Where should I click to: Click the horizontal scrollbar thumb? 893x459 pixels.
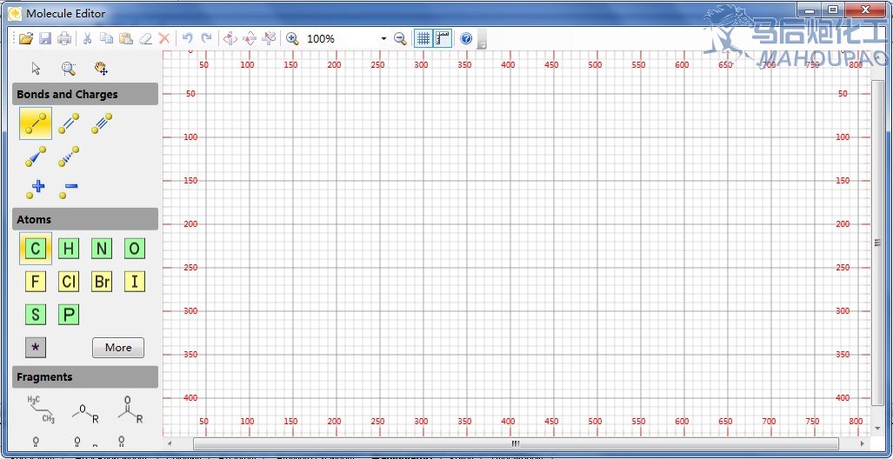point(516,444)
